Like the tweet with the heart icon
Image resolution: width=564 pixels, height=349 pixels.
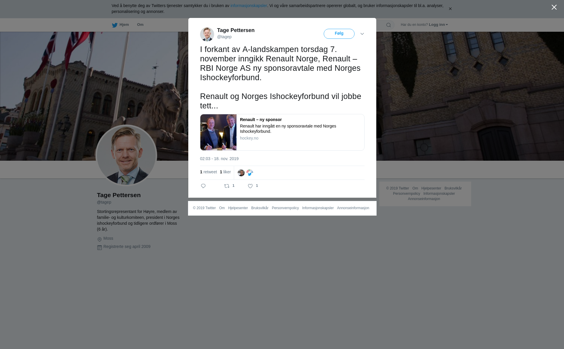click(x=250, y=186)
